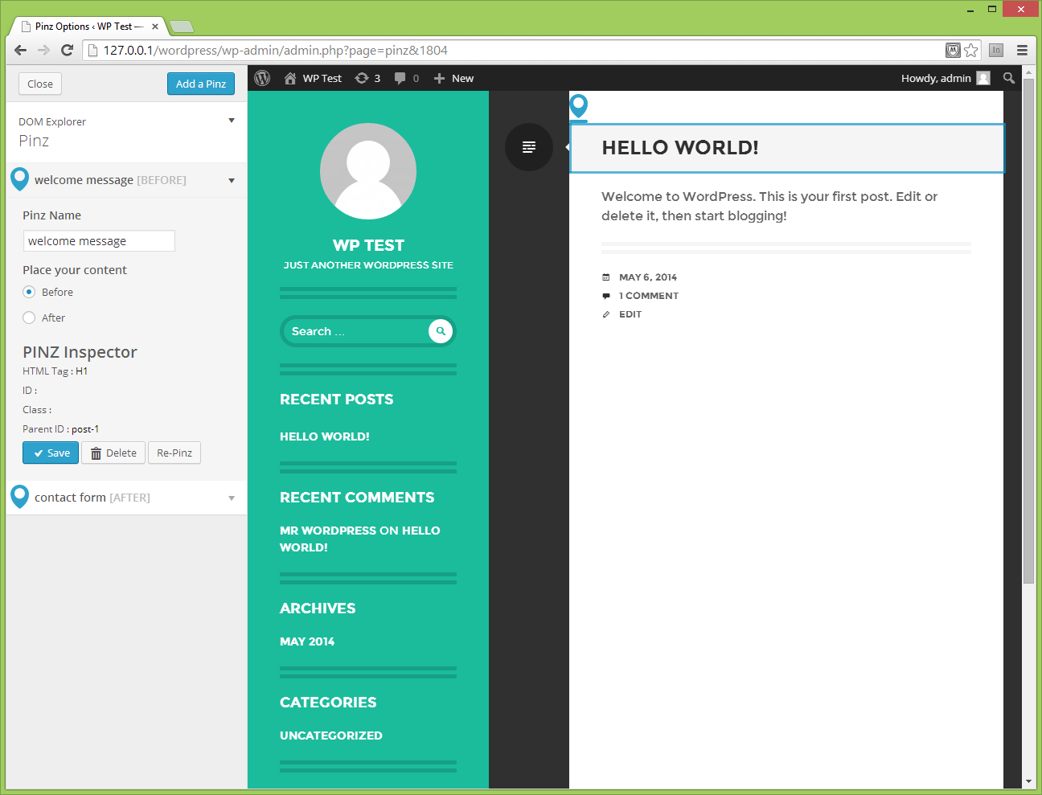Bookmark this page with the star icon
The width and height of the screenshot is (1042, 795).
click(x=971, y=50)
